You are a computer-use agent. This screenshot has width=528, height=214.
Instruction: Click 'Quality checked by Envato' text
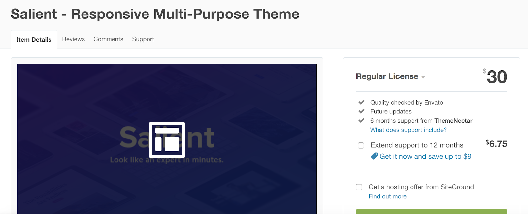(x=407, y=103)
